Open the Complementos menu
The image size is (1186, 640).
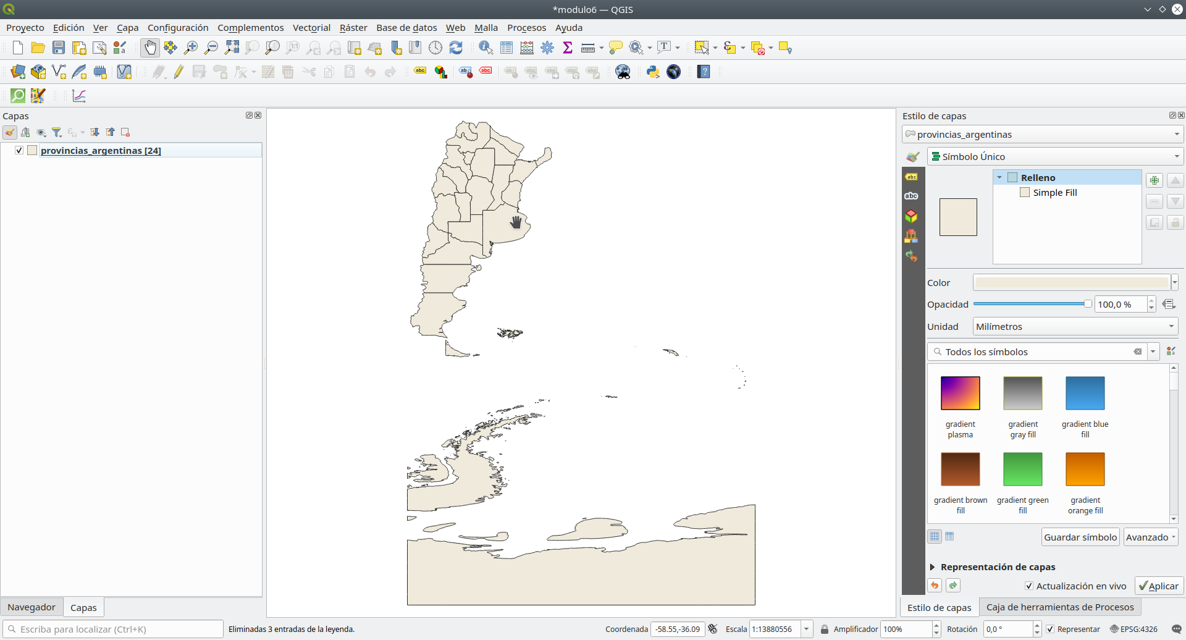[250, 28]
